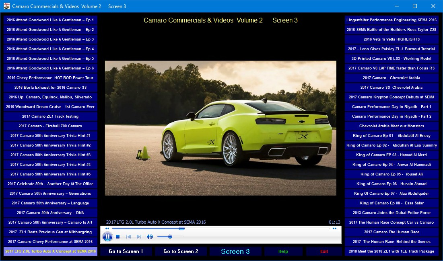Viewport: 443px width, 261px height.
Task: Click the fast-forward arrows at seek bar right
Action: point(334,228)
